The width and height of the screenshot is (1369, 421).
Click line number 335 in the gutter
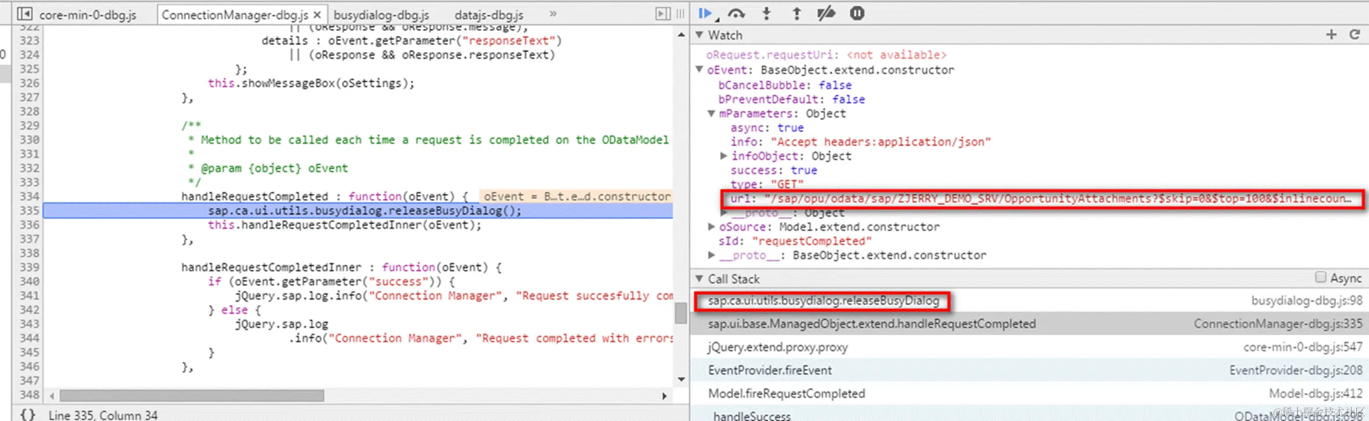[x=29, y=210]
